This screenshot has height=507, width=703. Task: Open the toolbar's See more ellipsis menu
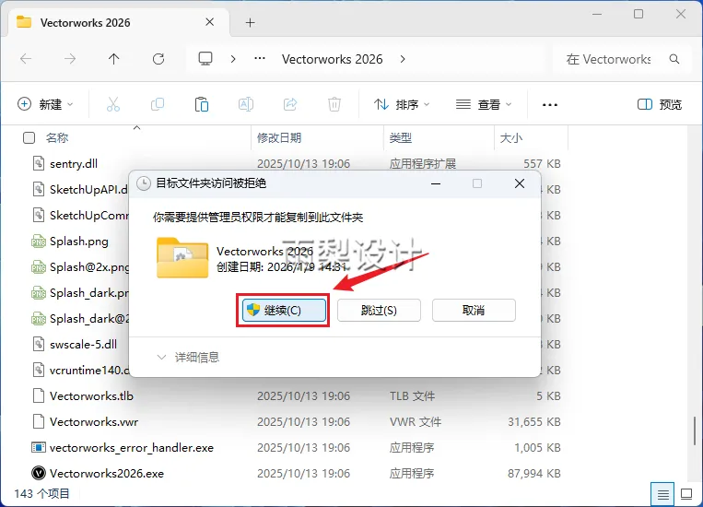(x=550, y=104)
